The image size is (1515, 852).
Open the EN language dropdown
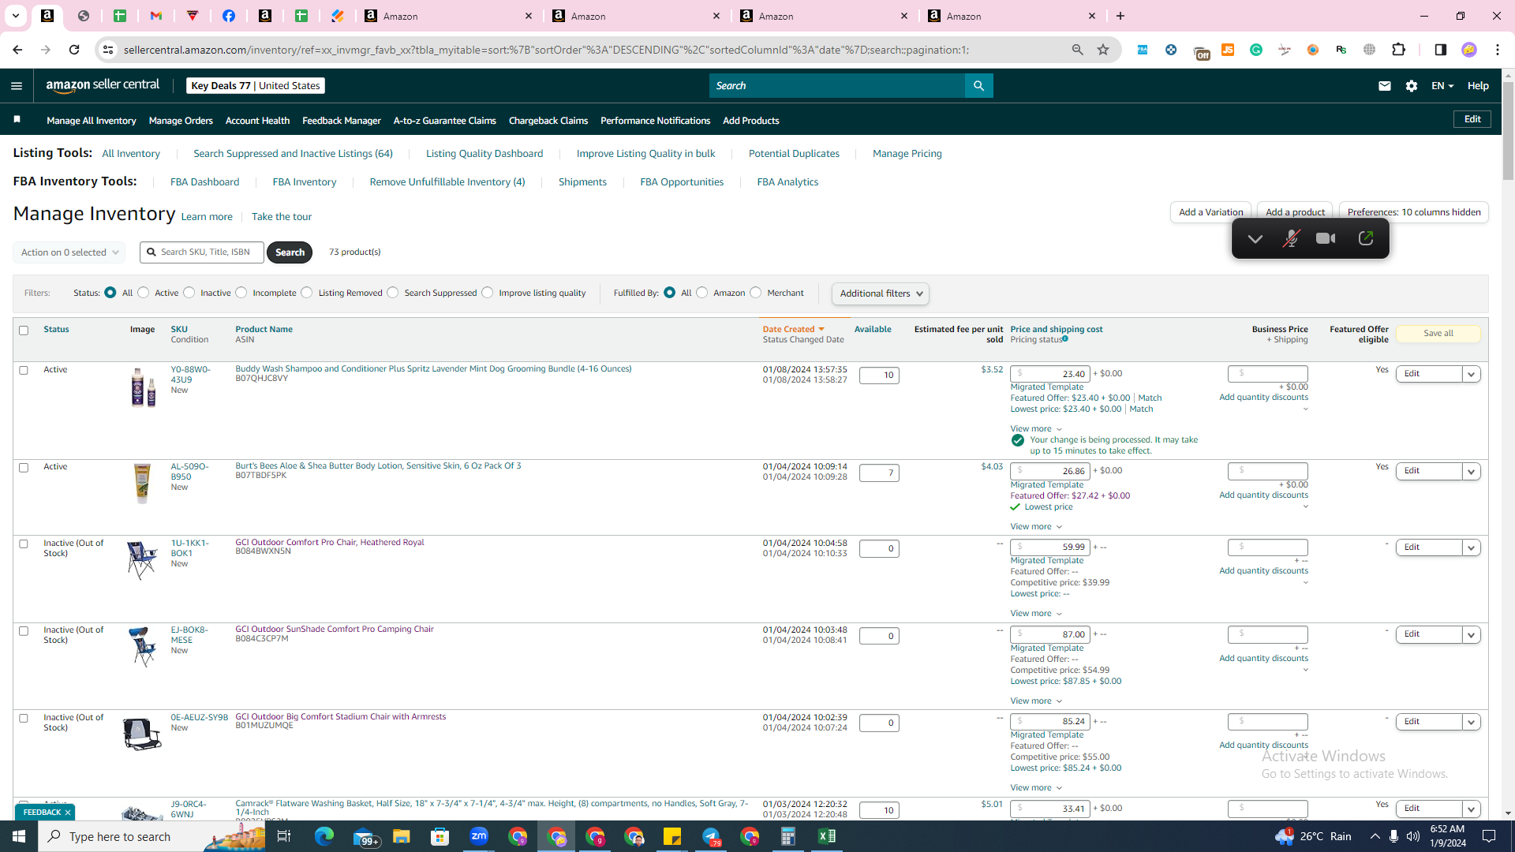point(1442,86)
